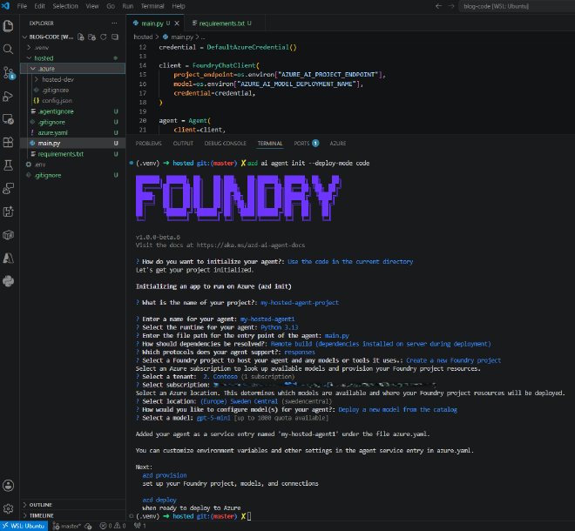Click the command center search box

(517, 6)
